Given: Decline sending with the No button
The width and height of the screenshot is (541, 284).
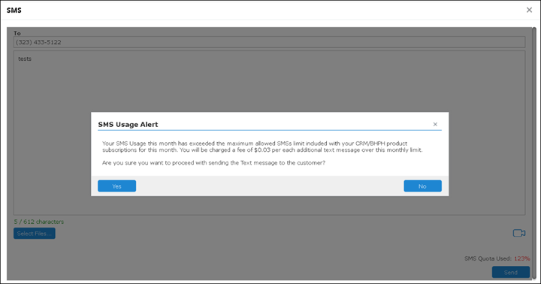Looking at the screenshot, I should click(422, 186).
